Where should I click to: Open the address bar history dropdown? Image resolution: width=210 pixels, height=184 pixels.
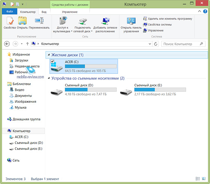150,44
